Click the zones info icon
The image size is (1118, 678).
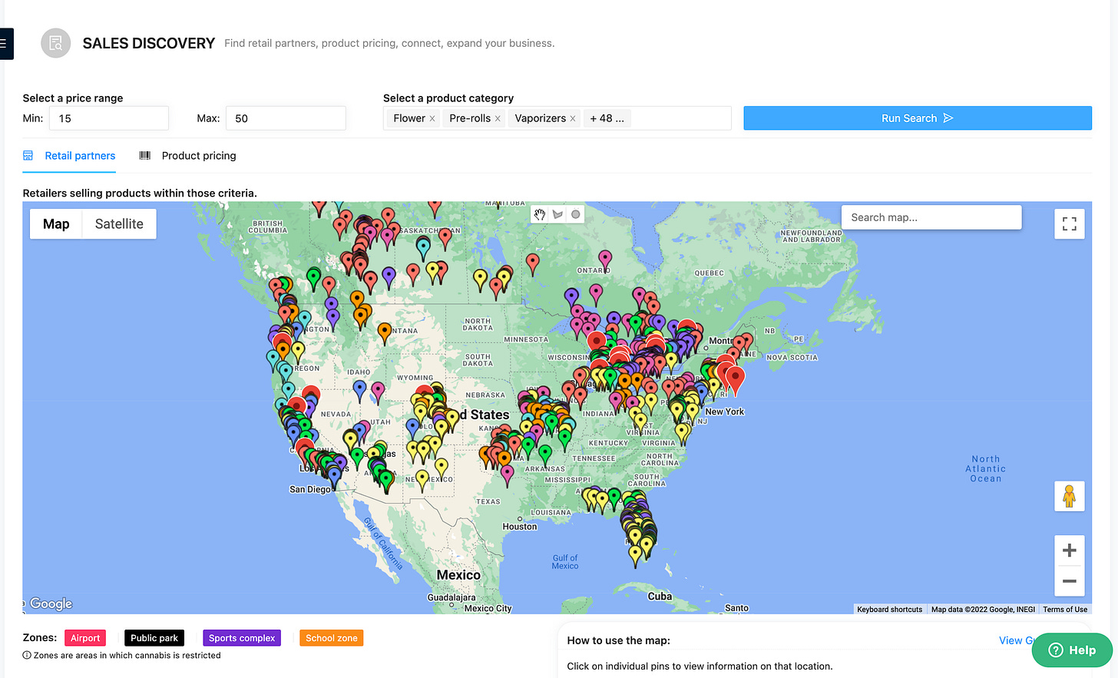(27, 656)
